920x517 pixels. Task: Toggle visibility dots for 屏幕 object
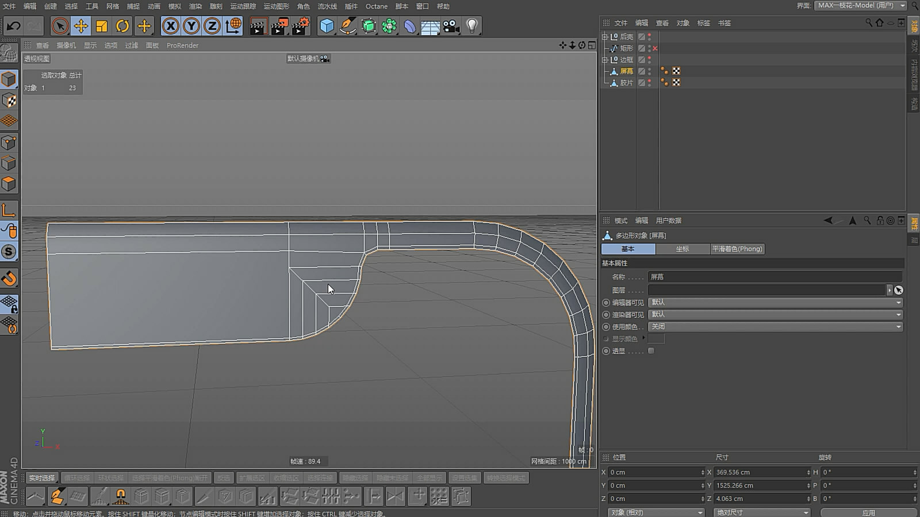pyautogui.click(x=650, y=71)
